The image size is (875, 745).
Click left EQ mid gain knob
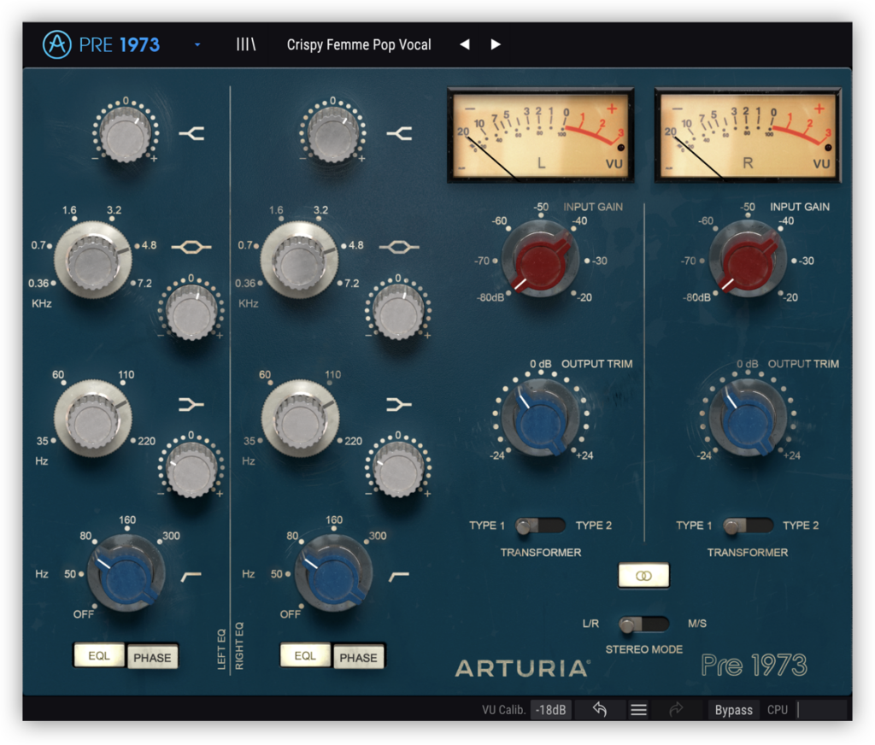[x=191, y=312]
